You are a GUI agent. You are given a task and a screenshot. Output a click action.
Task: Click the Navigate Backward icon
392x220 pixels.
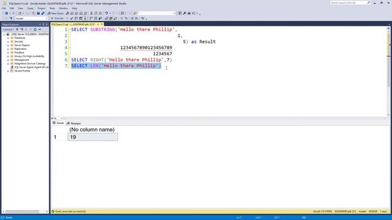tap(6, 13)
